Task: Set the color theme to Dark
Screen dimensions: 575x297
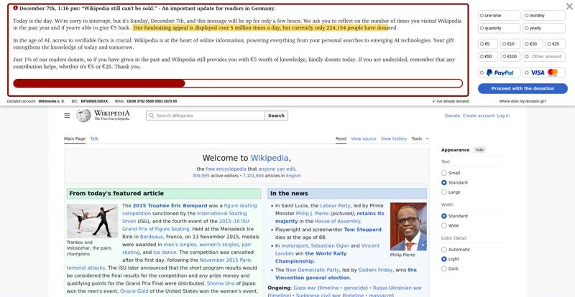Action: pos(444,269)
